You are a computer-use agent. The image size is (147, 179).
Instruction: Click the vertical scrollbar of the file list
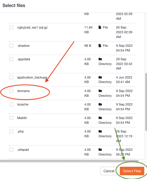tap(146, 102)
